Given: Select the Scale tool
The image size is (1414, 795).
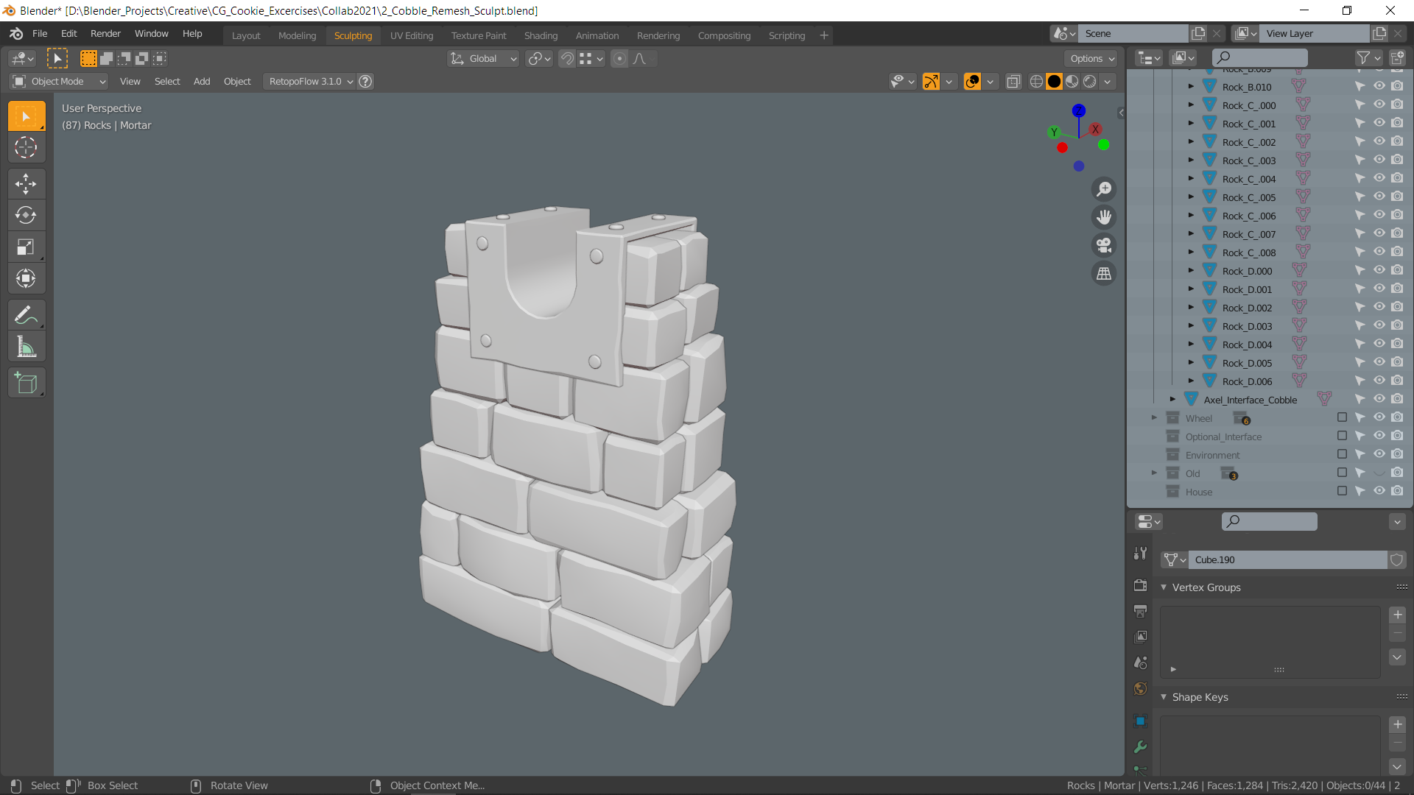Looking at the screenshot, I should coord(26,247).
